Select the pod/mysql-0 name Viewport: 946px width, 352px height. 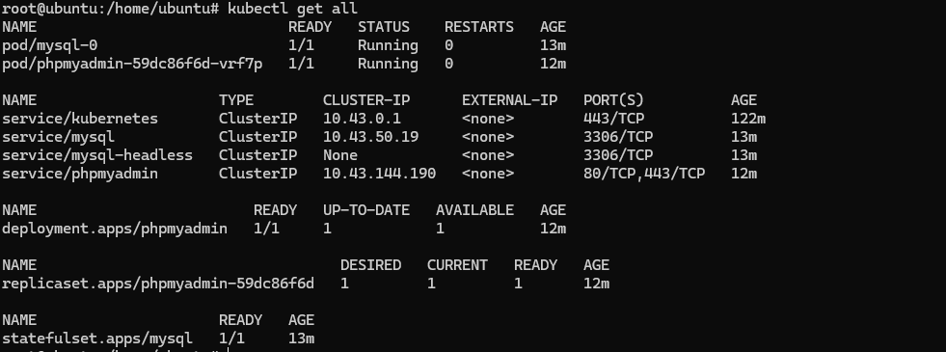49,46
